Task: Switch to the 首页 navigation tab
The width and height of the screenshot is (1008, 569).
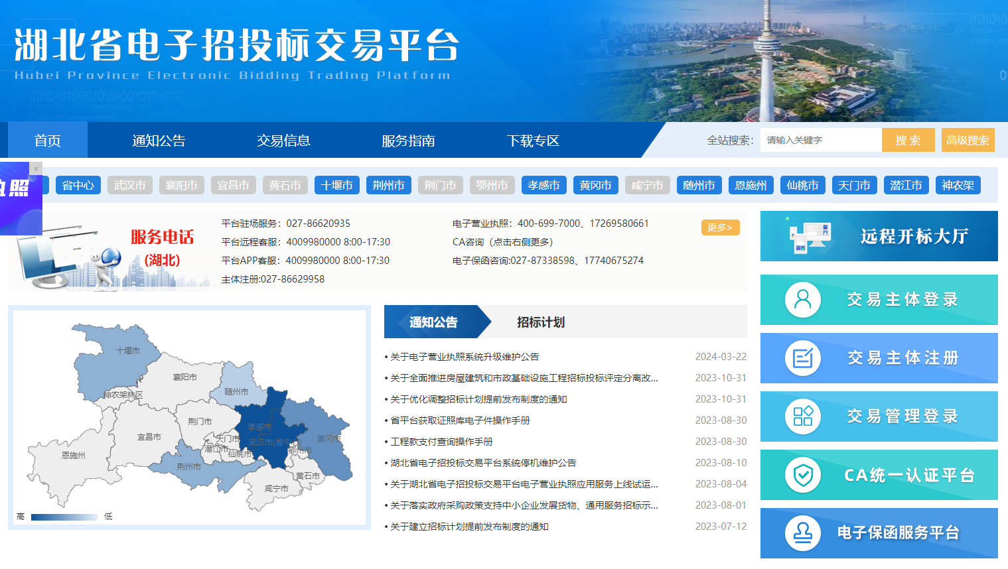Action: point(46,140)
